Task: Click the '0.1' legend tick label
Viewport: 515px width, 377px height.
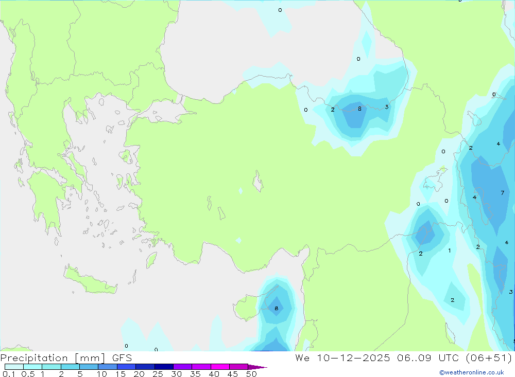Action: 9,374
